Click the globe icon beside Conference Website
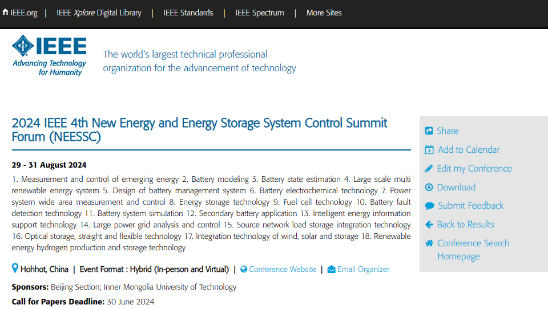 pyautogui.click(x=244, y=270)
